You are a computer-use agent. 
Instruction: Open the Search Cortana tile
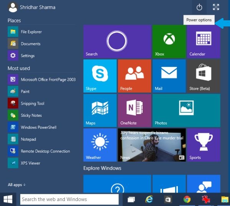pyautogui.click(x=117, y=41)
